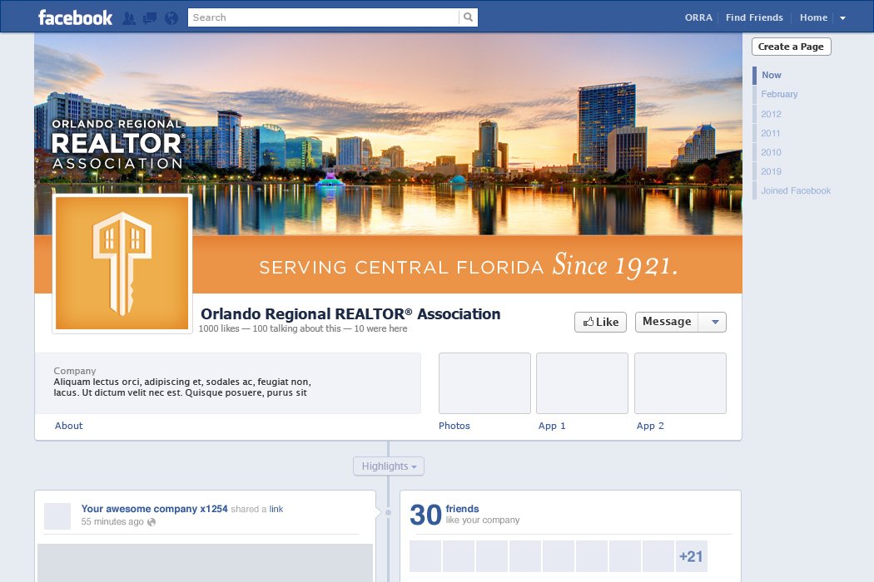This screenshot has width=874, height=582.
Task: Click the Create a Page button
Action: click(791, 47)
